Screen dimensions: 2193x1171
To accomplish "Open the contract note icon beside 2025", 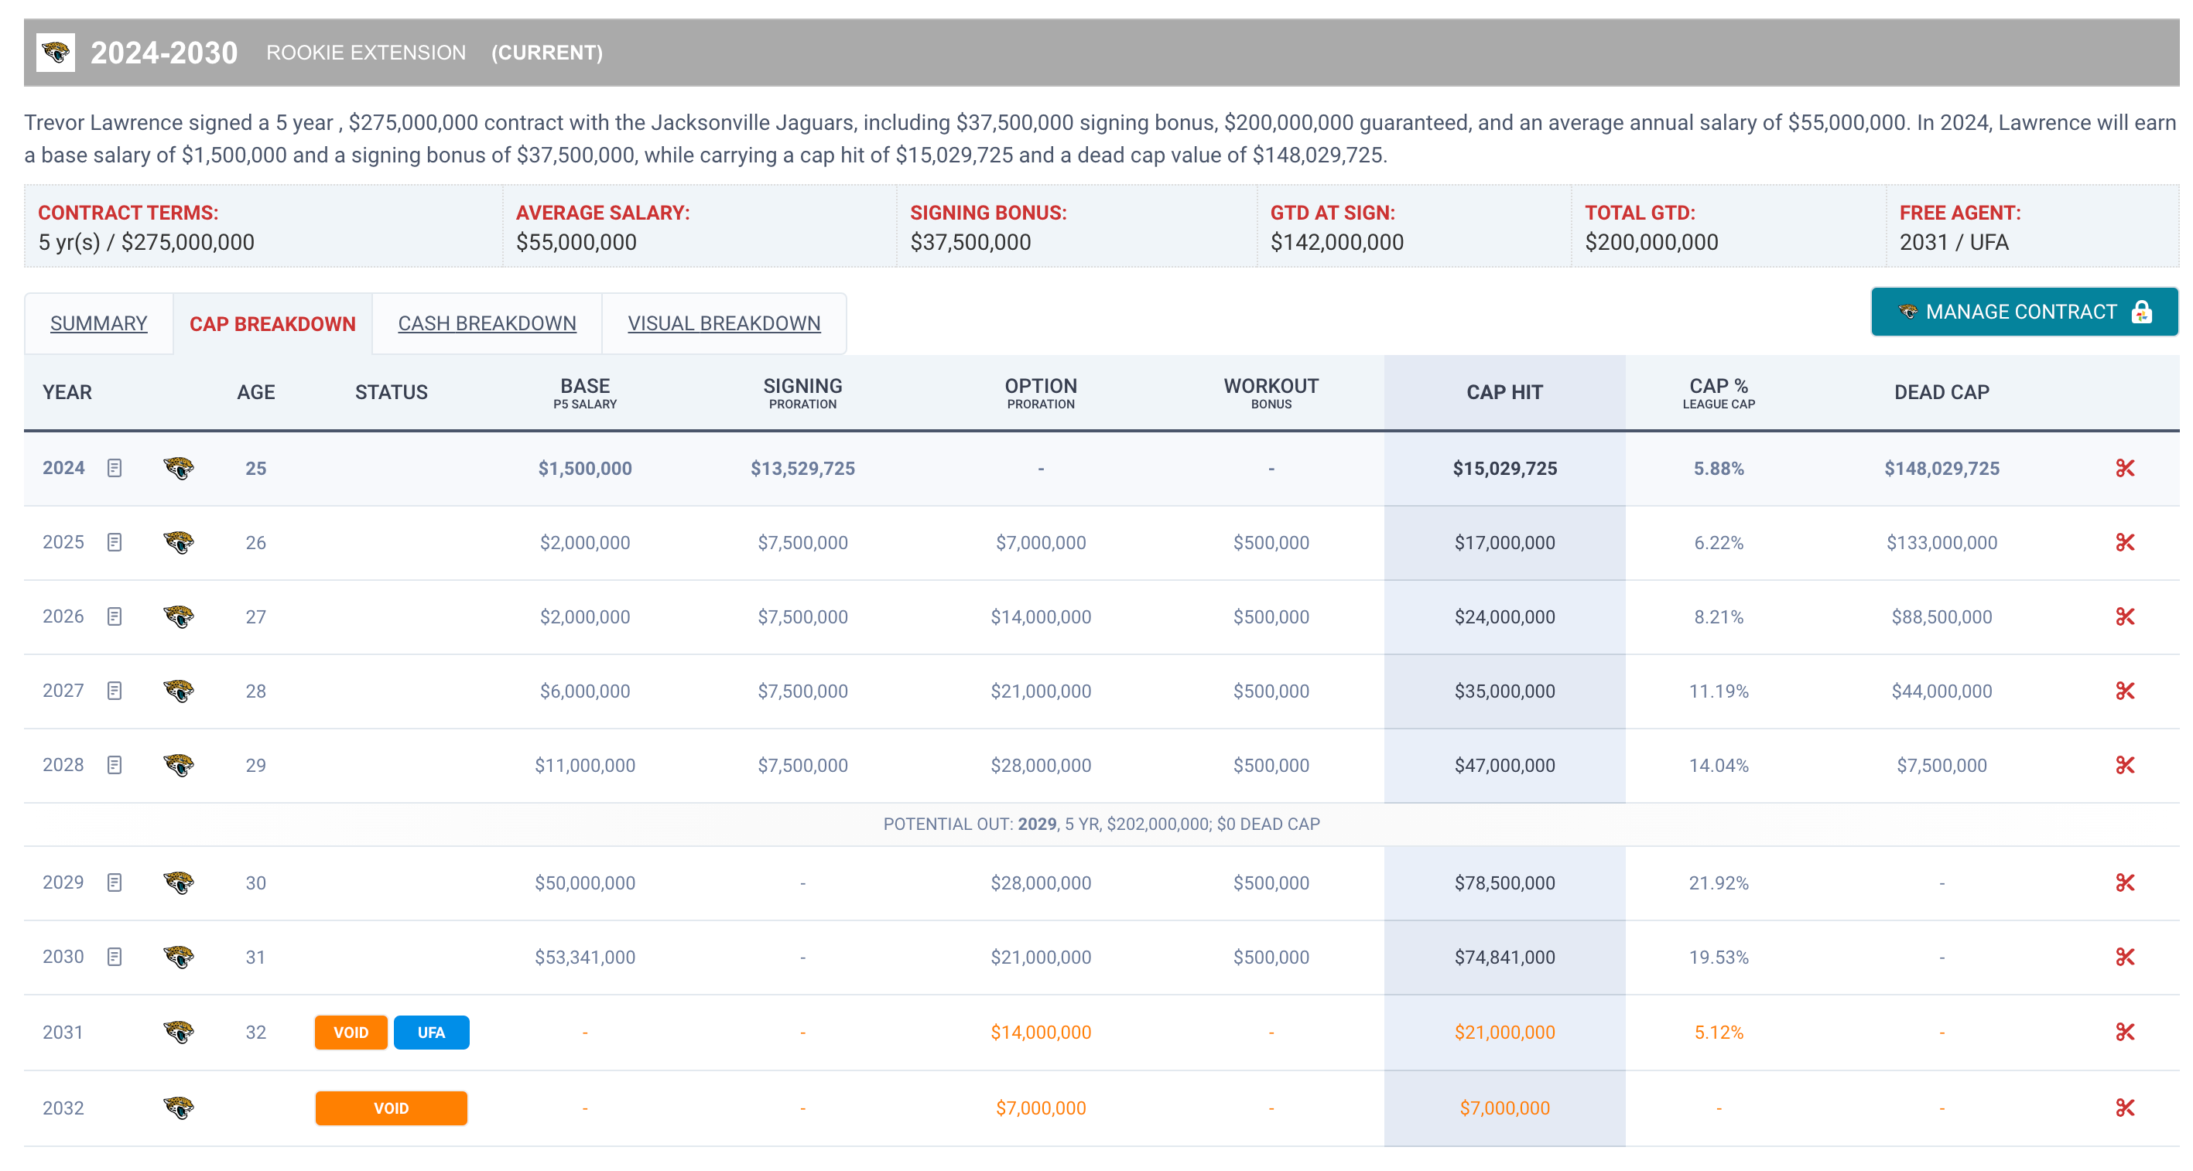I will tap(115, 542).
